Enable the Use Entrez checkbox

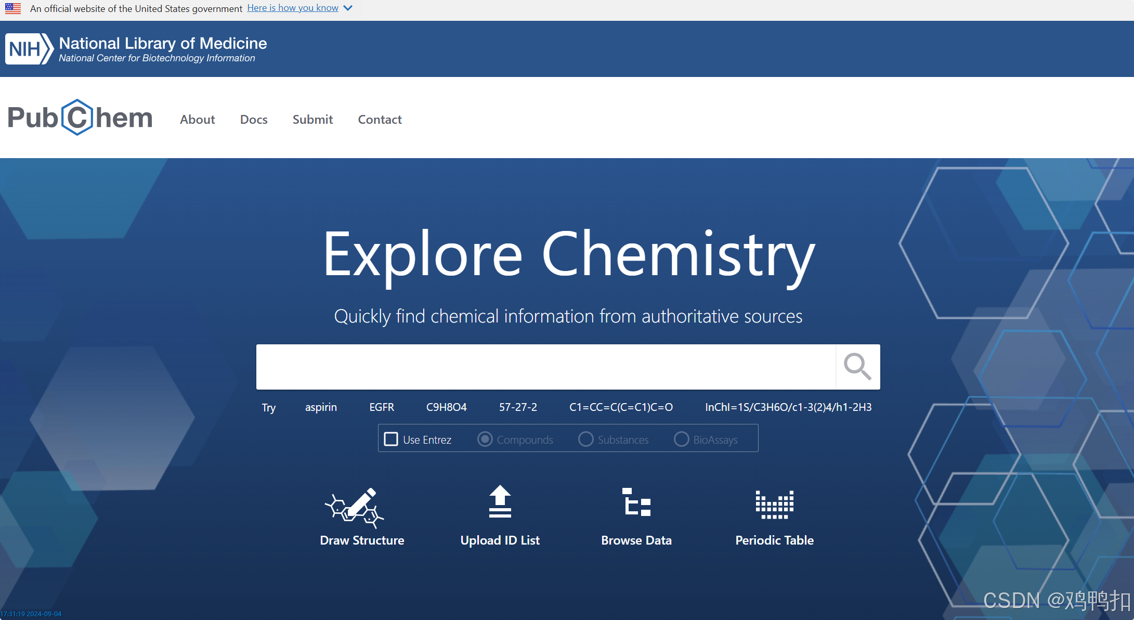(x=391, y=439)
